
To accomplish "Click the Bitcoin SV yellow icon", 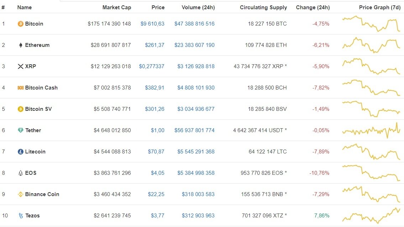I will click(21, 109).
